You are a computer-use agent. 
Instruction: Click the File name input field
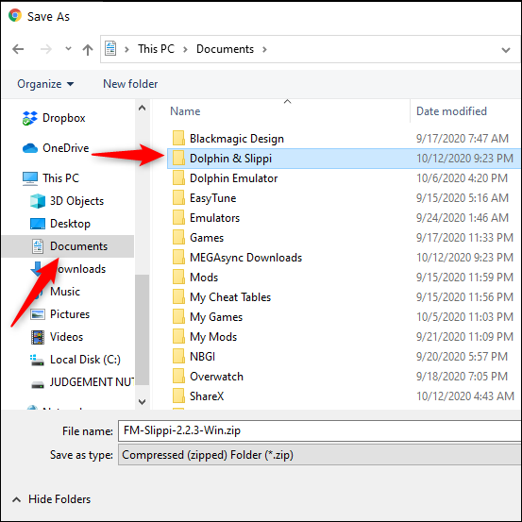tap(320, 430)
